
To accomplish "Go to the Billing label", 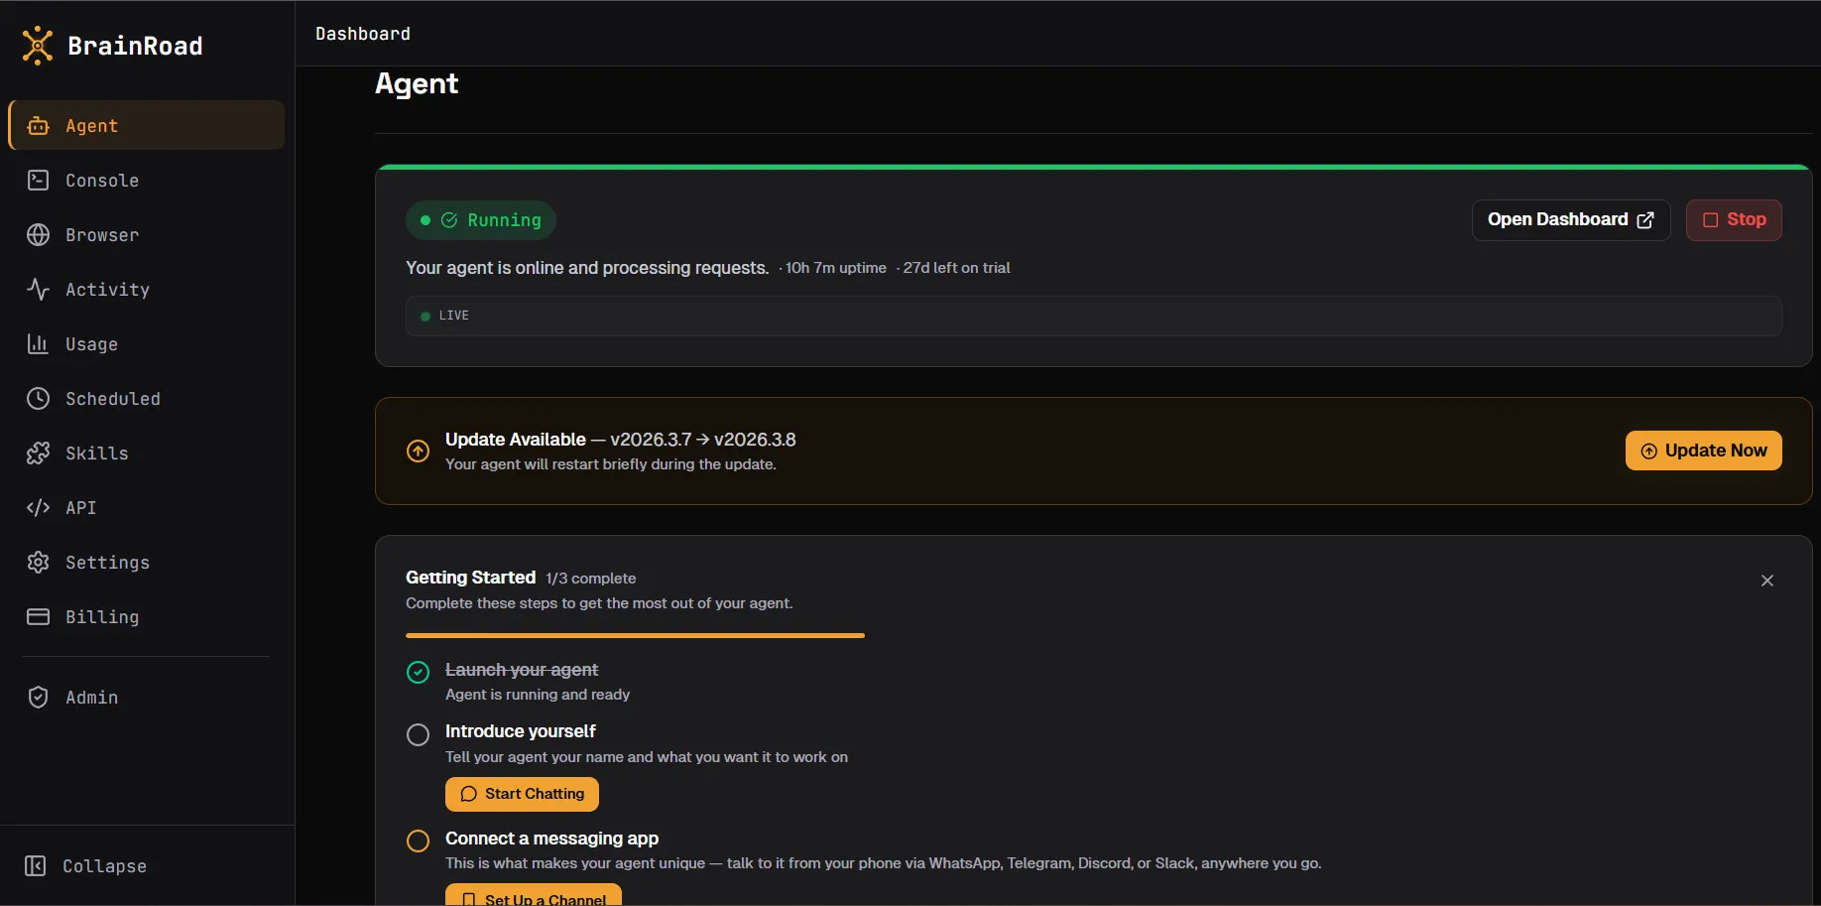I will (x=102, y=616).
